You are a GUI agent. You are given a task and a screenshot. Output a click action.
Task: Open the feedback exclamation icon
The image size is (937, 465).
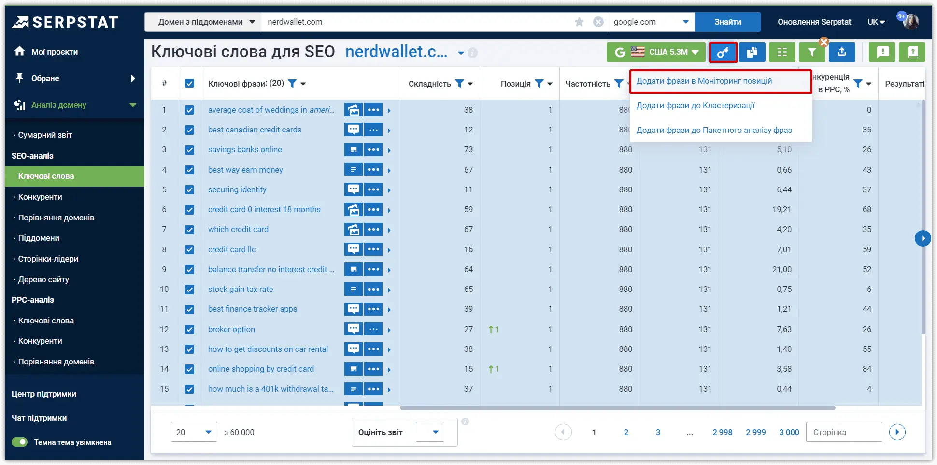pos(882,52)
